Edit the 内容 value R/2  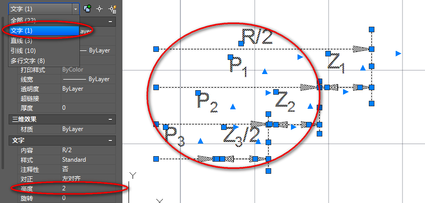89,150
